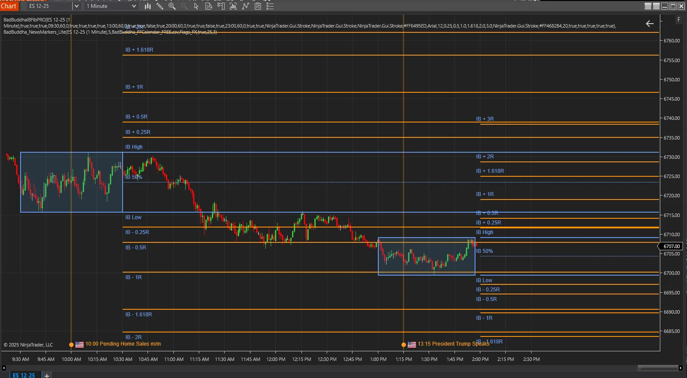Click the interval link button in title bar
Screen dimensions: 687x378
click(656, 6)
